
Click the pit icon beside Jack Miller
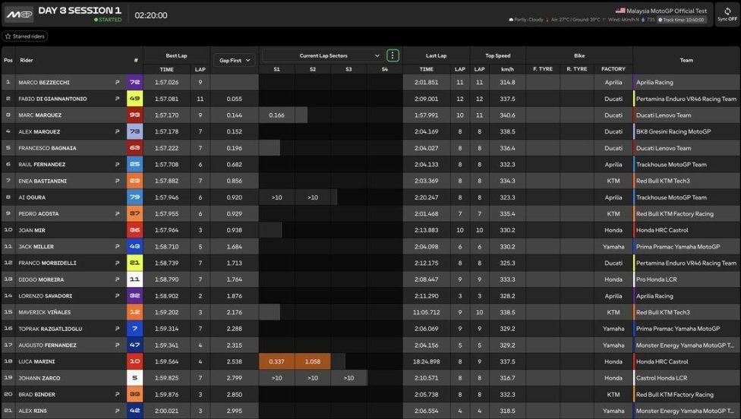click(117, 247)
